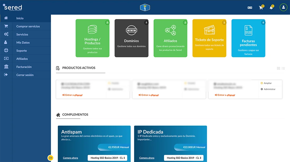Open Comprar servicios in the sidebar
This screenshot has height=162, width=290.
click(28, 26)
